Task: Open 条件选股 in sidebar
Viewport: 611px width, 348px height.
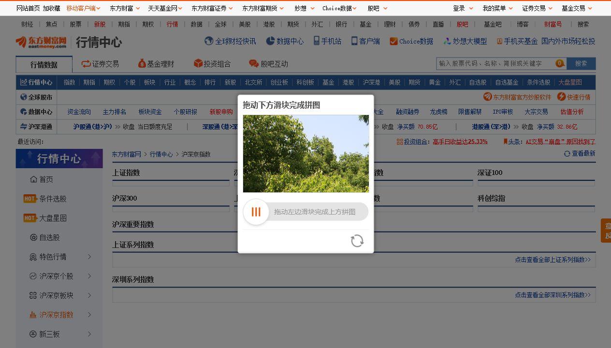Action: (x=53, y=199)
